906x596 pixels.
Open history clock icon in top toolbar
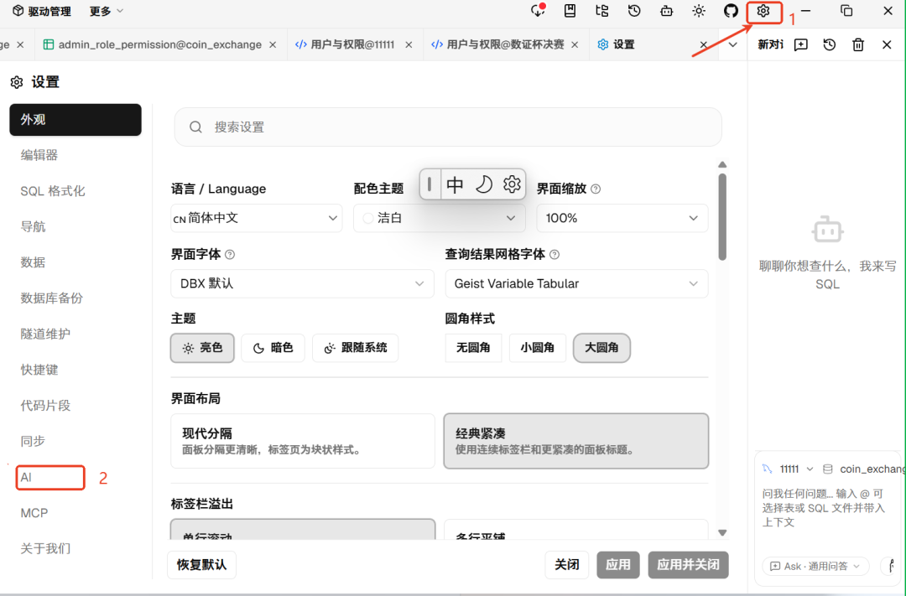click(634, 11)
